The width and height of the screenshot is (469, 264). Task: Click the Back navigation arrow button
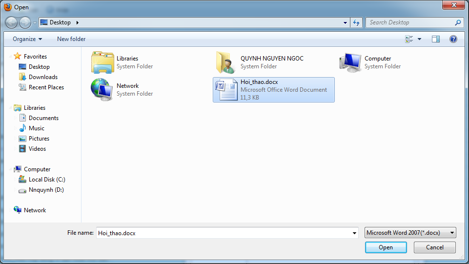[11, 22]
